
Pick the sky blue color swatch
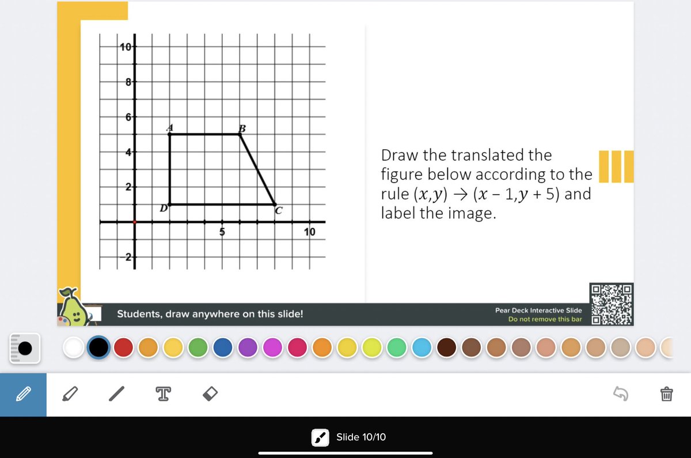click(x=421, y=348)
